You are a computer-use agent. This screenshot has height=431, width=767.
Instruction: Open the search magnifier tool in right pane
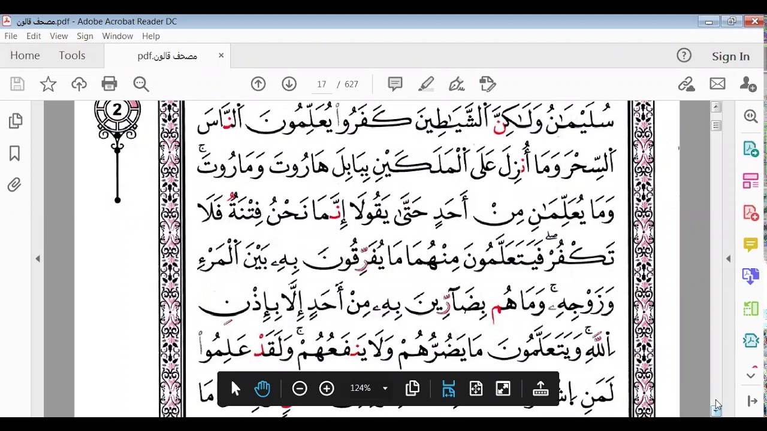tap(751, 116)
